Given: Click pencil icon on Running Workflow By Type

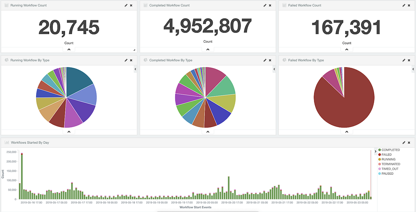Looking at the screenshot, I should click(x=126, y=60).
